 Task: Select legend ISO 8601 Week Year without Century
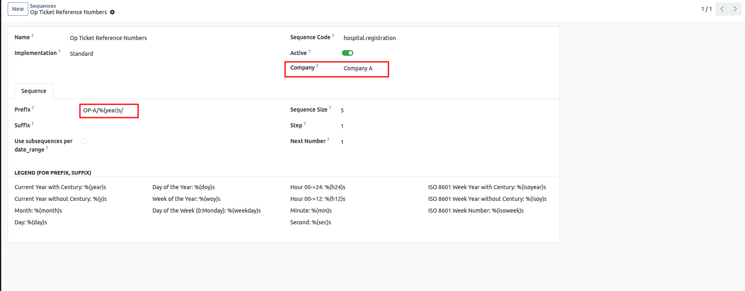coord(487,199)
